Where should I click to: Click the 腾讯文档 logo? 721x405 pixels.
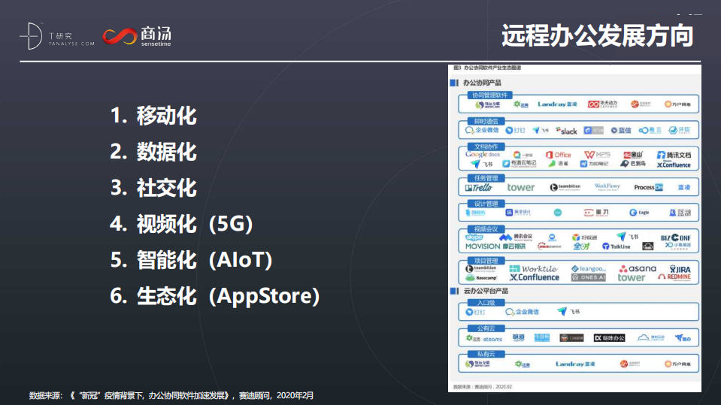pyautogui.click(x=674, y=155)
